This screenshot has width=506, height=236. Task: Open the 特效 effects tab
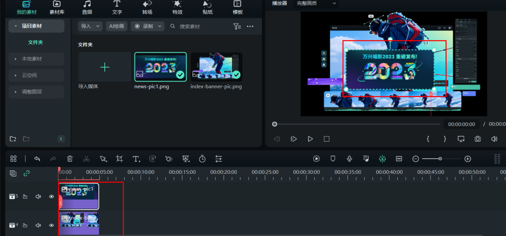coord(177,8)
